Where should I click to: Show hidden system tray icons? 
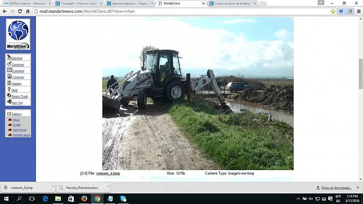[298, 199]
